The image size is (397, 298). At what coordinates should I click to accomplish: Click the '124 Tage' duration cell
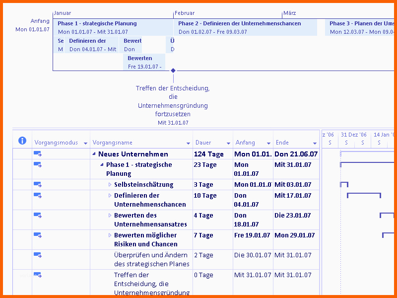point(213,154)
